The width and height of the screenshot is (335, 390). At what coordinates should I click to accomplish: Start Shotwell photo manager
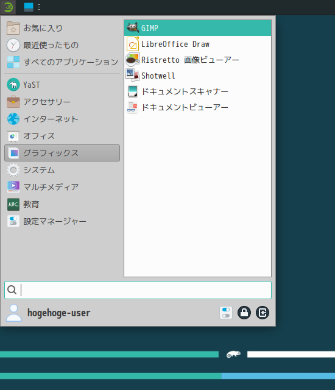pyautogui.click(x=197, y=76)
